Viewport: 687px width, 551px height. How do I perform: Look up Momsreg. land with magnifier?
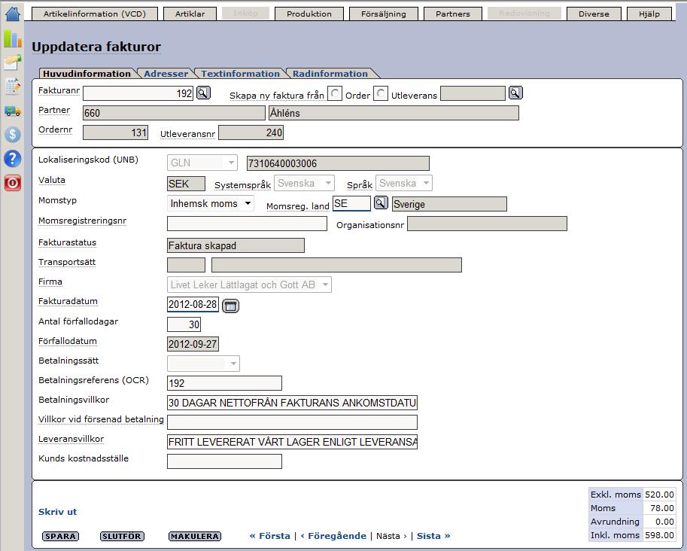tap(380, 202)
